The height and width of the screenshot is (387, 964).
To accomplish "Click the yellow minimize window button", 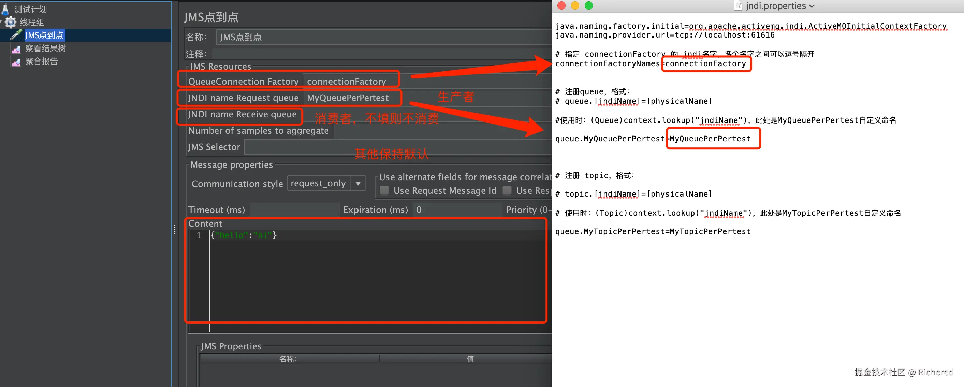I will point(575,5).
